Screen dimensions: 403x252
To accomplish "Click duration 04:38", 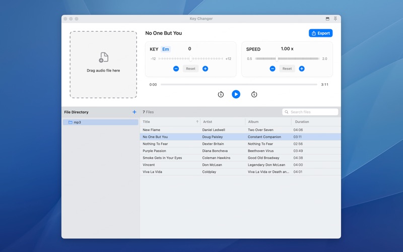I will (298, 158).
